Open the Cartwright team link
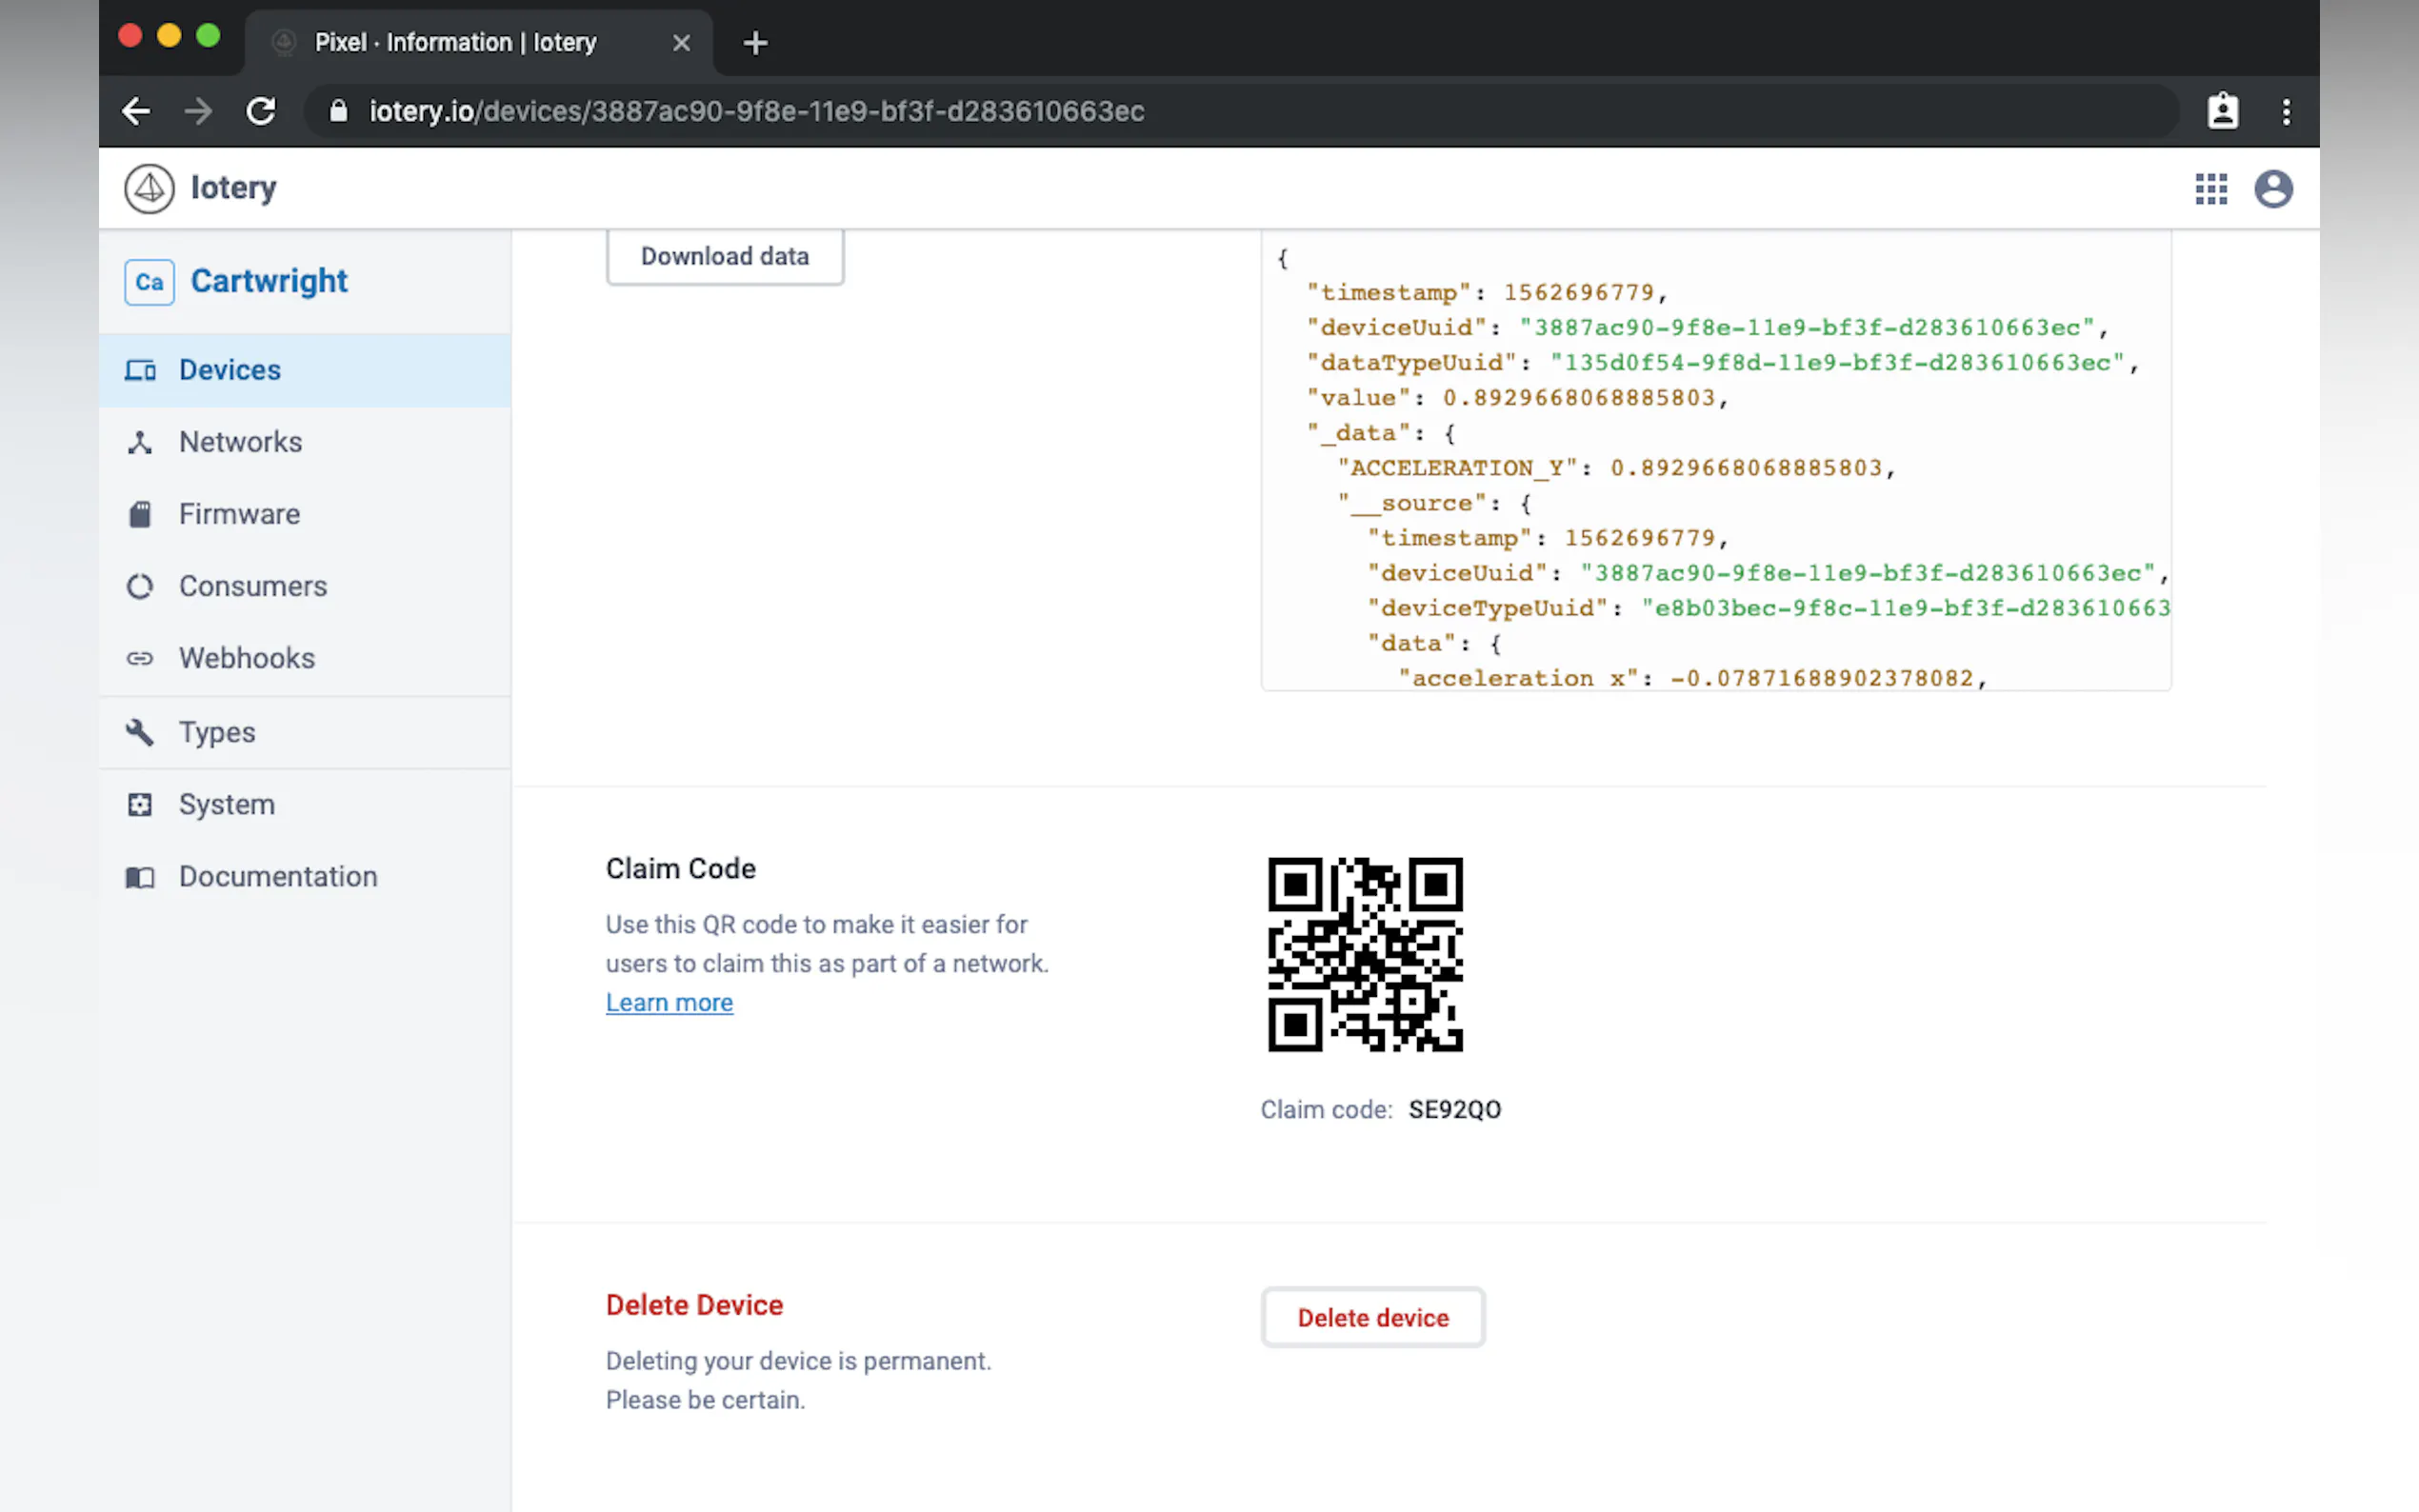Image resolution: width=2419 pixels, height=1512 pixels. [x=269, y=281]
